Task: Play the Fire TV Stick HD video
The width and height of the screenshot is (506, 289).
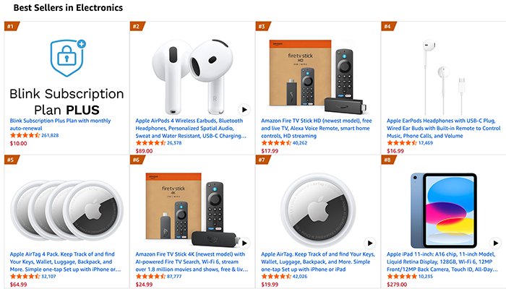Action: coord(370,110)
